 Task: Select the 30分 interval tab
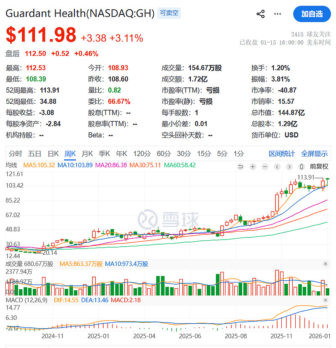184,153
